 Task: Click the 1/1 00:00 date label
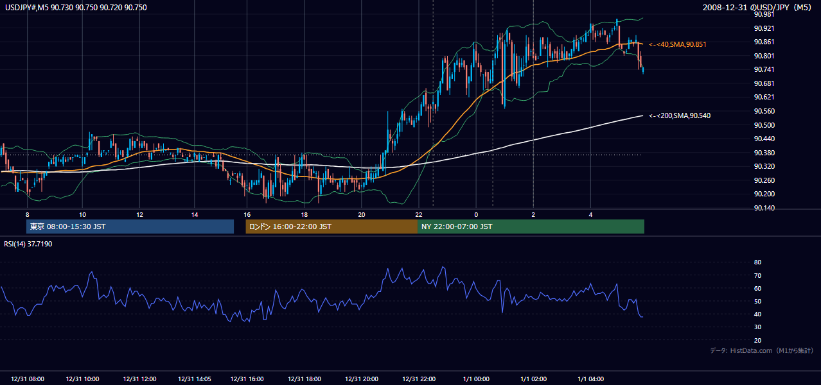(476, 379)
